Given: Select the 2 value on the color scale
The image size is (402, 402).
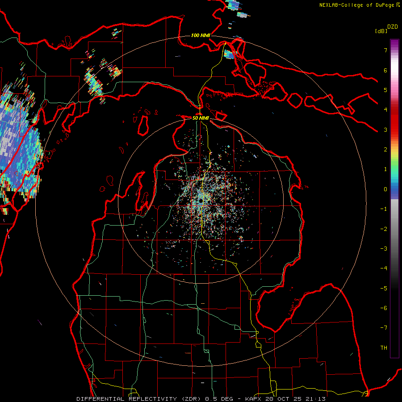Looking at the screenshot, I should 385,150.
